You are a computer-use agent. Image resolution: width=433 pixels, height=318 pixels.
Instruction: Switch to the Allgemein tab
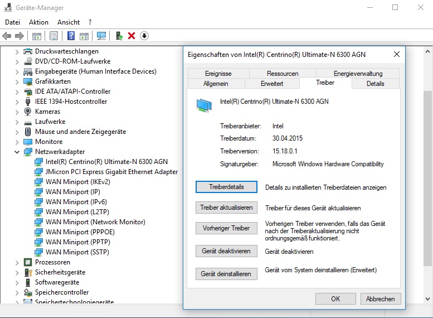pos(216,84)
